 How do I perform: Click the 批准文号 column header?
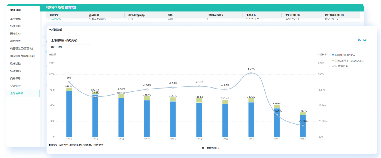(54, 15)
